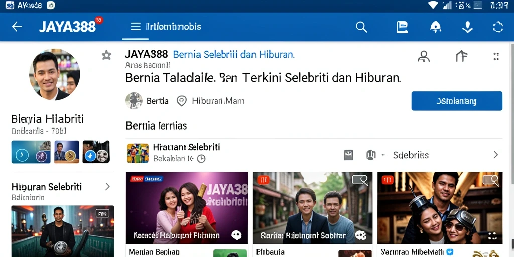Image resolution: width=514 pixels, height=257 pixels.
Task: Expand Higuran Selebriti sidebar chevron
Action: (107, 187)
